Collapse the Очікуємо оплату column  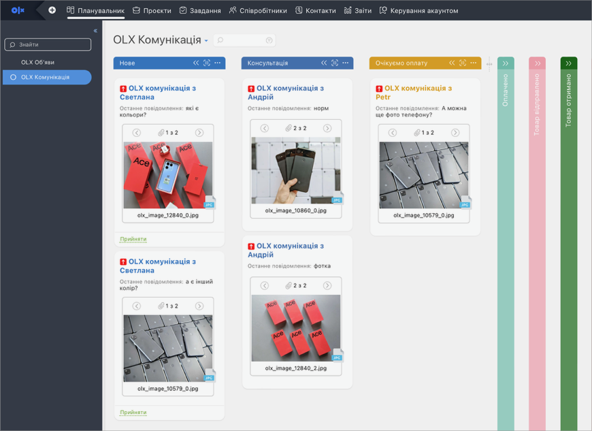[452, 63]
